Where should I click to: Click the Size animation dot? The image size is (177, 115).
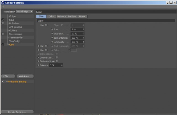(52, 29)
